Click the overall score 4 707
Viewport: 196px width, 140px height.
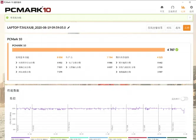pyautogui.click(x=171, y=50)
